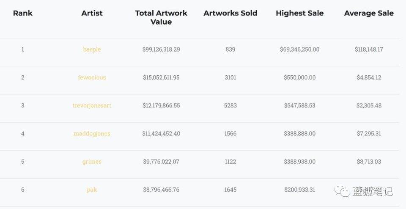Screen dimensions: 406x209
Task: Open the beeple artist link
Action: 92,49
